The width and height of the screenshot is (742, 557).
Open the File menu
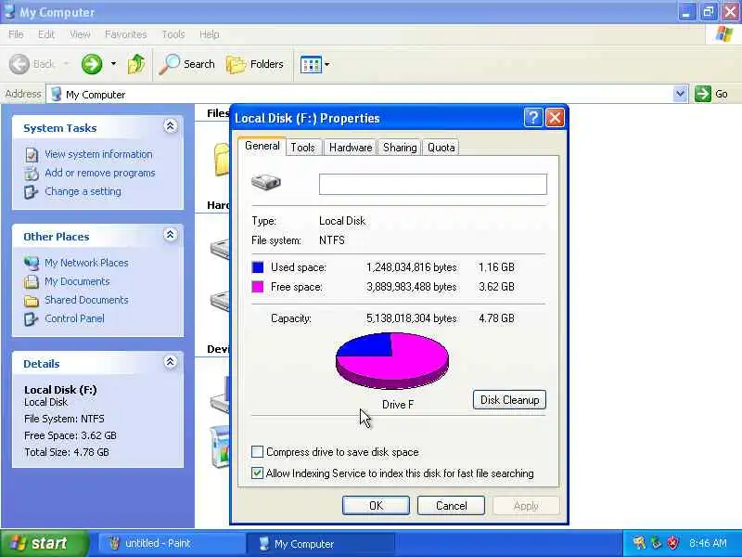pos(16,34)
